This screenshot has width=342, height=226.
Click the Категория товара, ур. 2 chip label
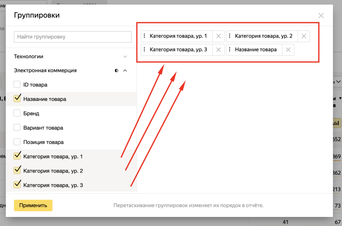[x=264, y=36]
